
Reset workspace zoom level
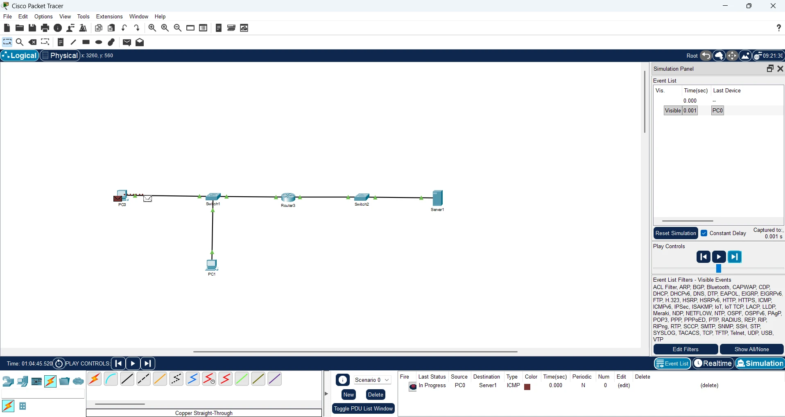(165, 28)
